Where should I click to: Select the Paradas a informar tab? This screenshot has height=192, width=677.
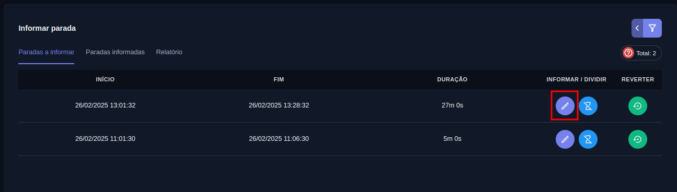click(x=46, y=52)
